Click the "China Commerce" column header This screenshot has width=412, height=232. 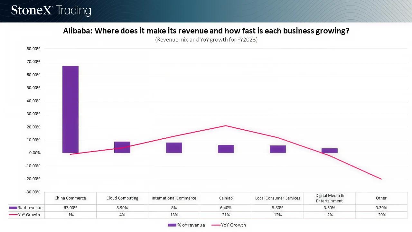[70, 198]
